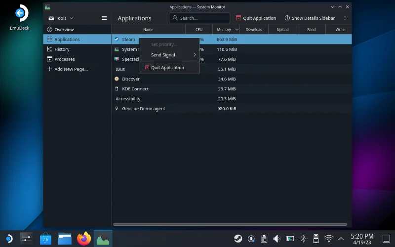
Task: Select the Discover row name
Action: (x=131, y=79)
